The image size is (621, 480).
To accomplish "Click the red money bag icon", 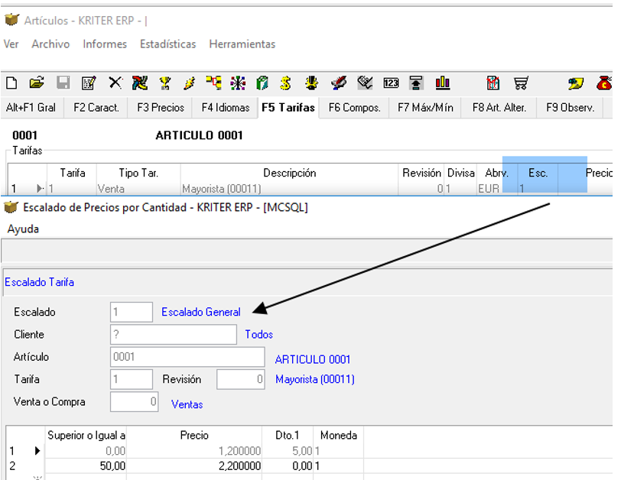I will (604, 83).
